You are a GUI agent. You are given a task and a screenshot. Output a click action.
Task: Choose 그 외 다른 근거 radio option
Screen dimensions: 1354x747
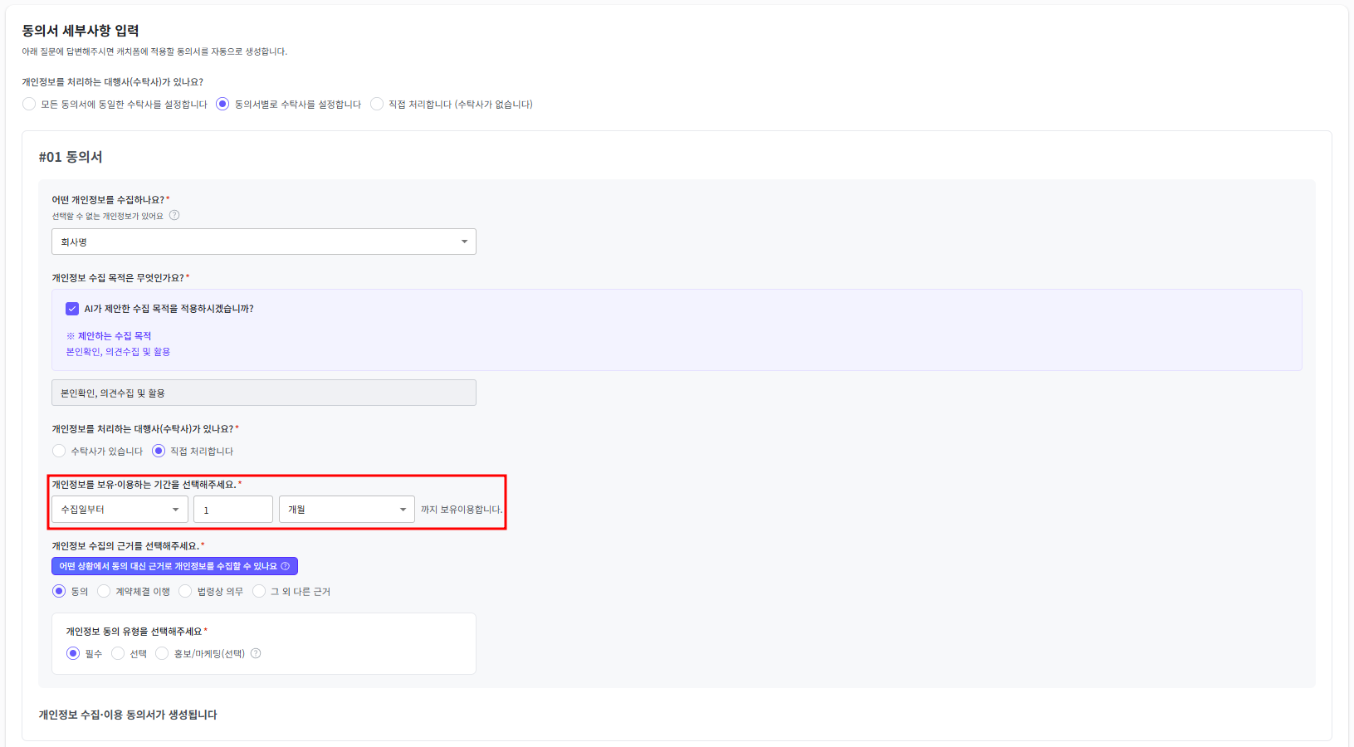tap(259, 591)
